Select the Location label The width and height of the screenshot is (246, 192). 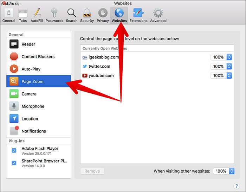tap(30, 119)
